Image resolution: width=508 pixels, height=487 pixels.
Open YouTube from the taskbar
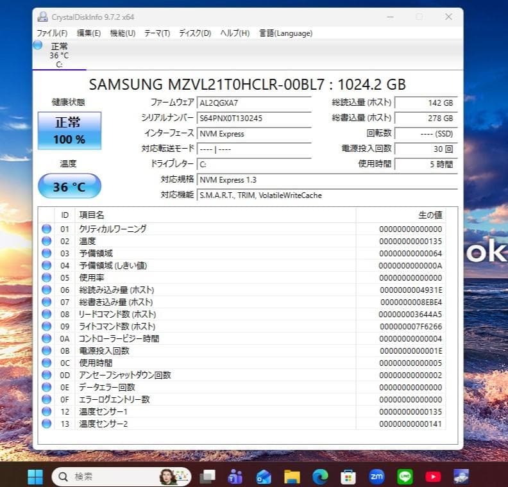pyautogui.click(x=433, y=477)
